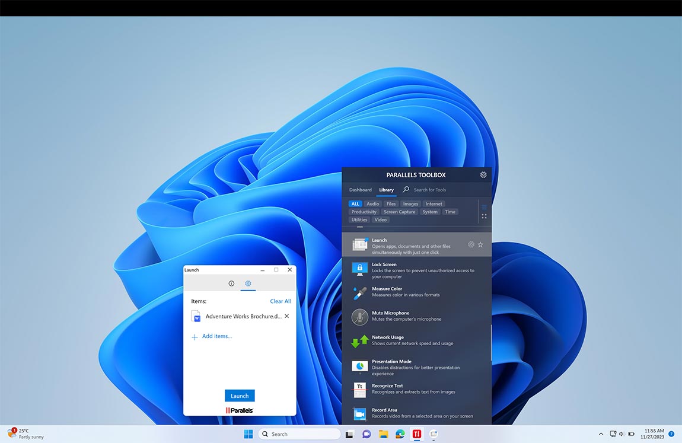Click the Network Usage tool icon
682x443 pixels.
coord(360,340)
